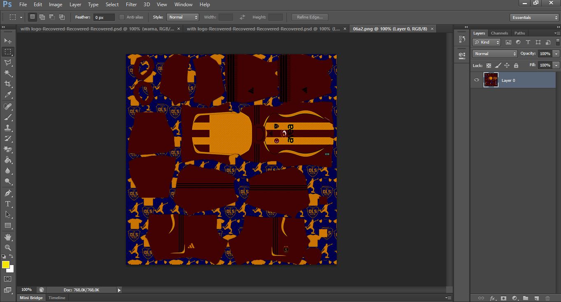The width and height of the screenshot is (561, 302).
Task: Toggle Lock position
Action: [x=507, y=65]
